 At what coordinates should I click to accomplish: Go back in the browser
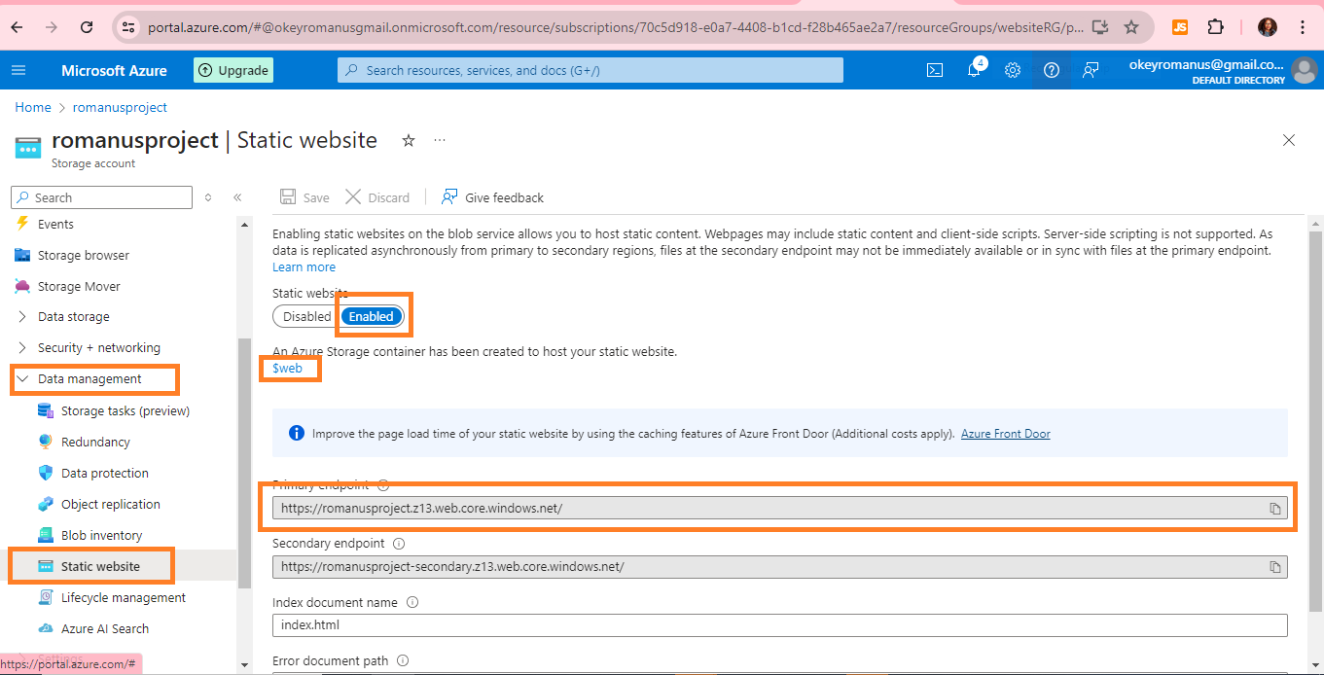pos(17,27)
